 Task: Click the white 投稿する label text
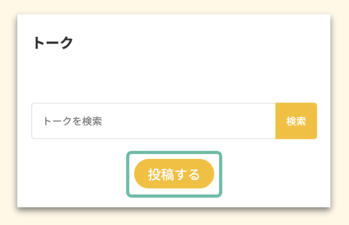coord(174,174)
